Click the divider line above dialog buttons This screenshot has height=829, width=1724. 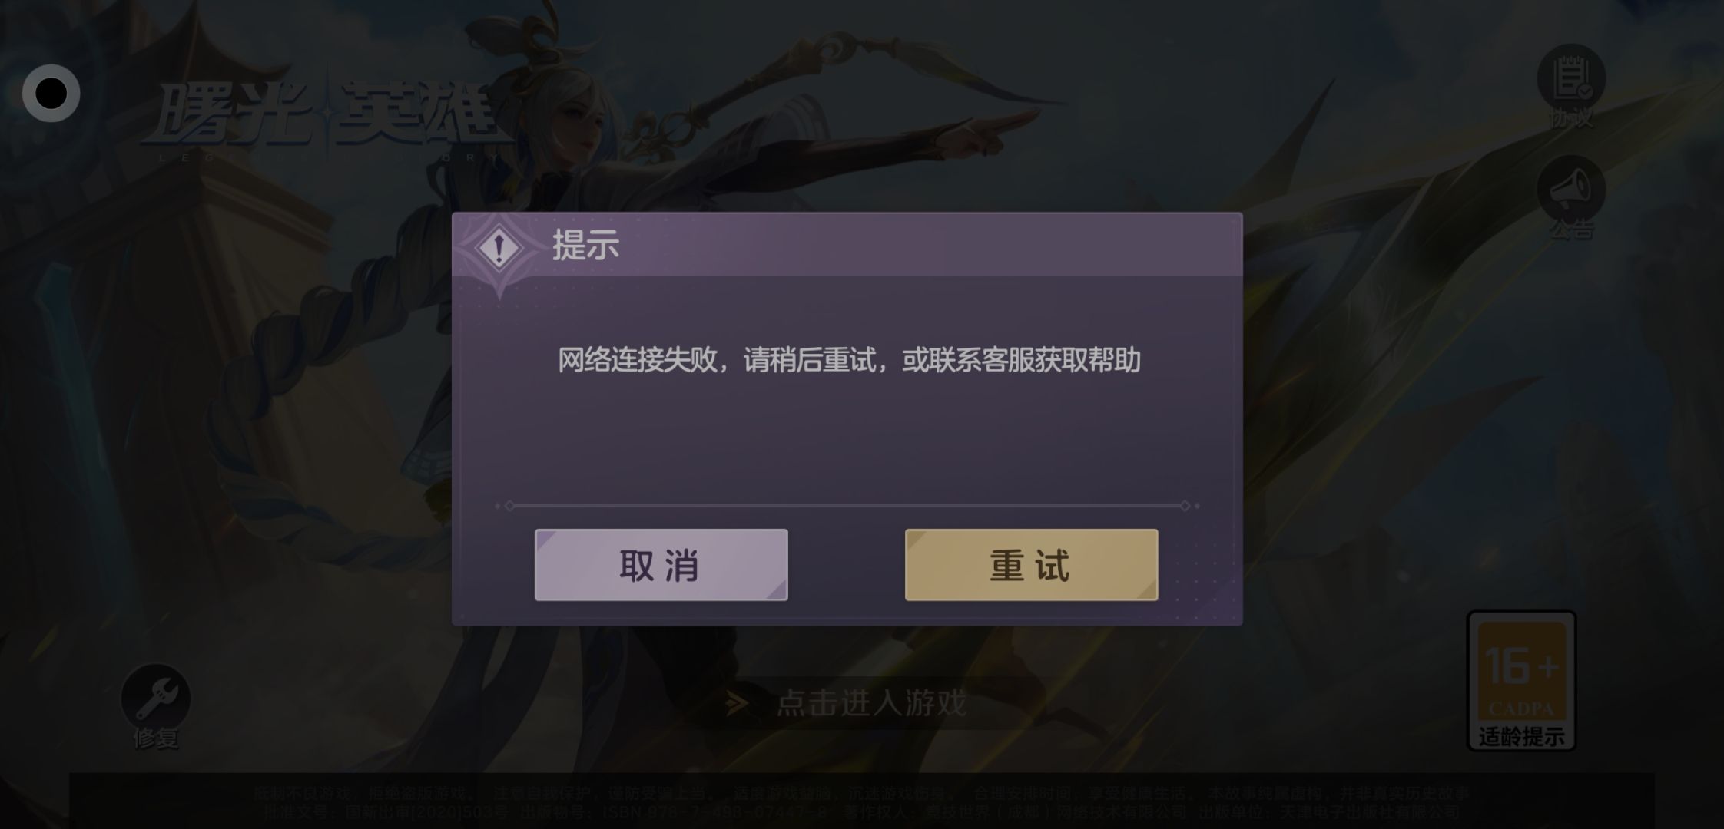[847, 506]
